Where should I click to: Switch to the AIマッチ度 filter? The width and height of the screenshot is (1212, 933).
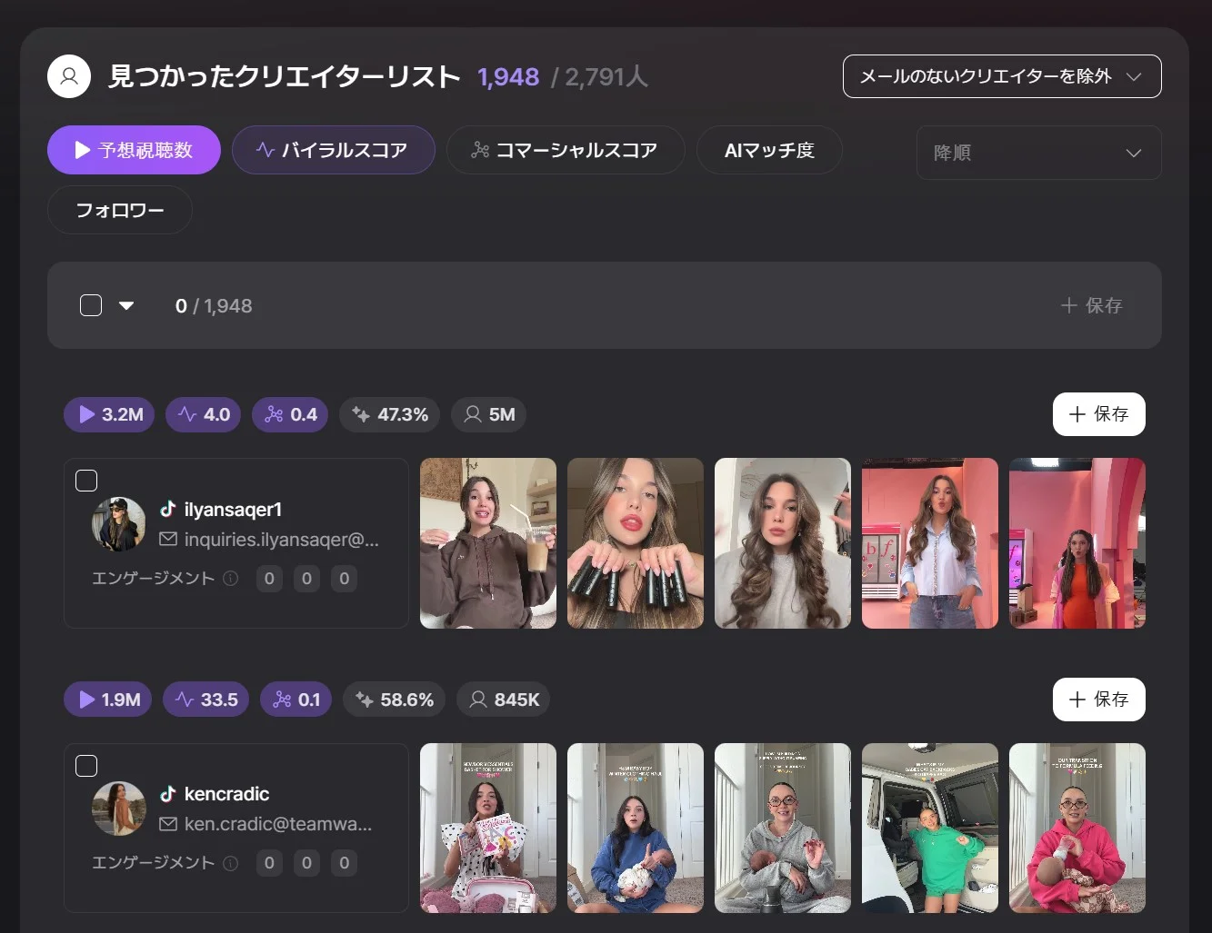(x=769, y=150)
